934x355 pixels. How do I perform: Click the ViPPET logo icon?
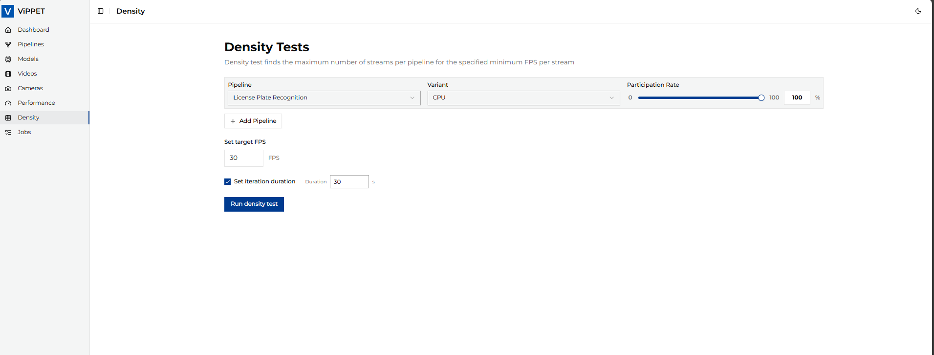(x=8, y=11)
